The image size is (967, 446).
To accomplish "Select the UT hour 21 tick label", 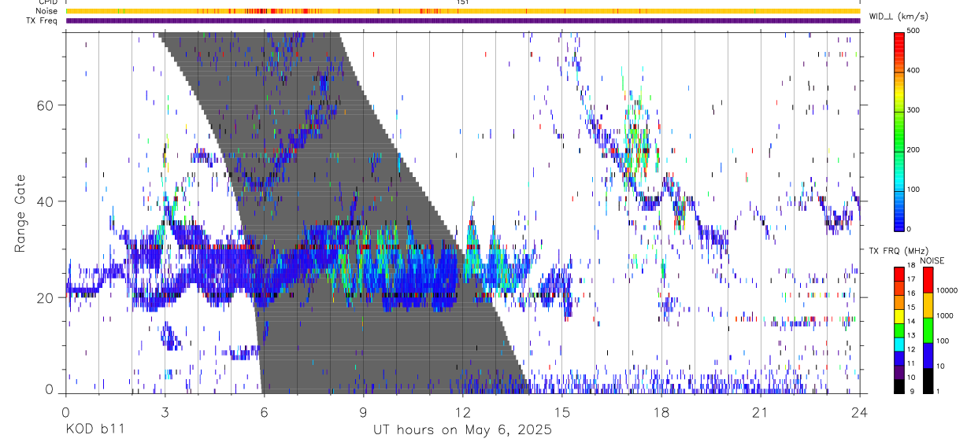I will pos(760,412).
